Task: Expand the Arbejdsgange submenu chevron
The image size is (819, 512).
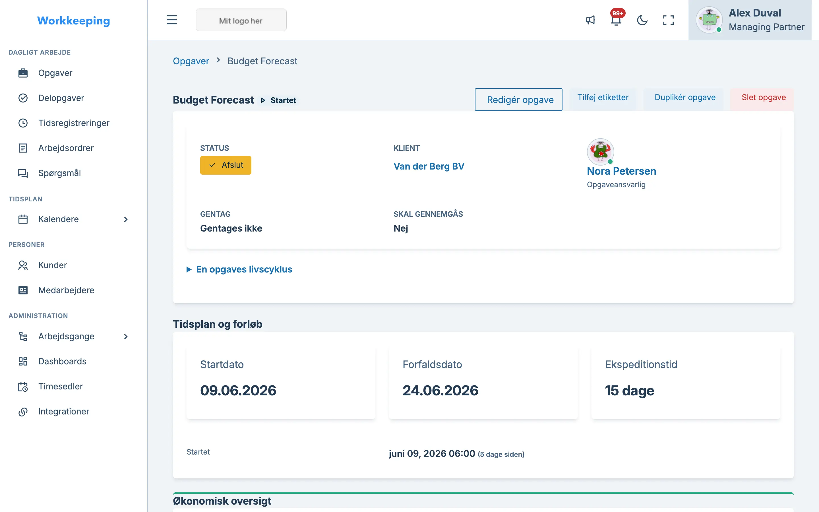Action: [126, 336]
